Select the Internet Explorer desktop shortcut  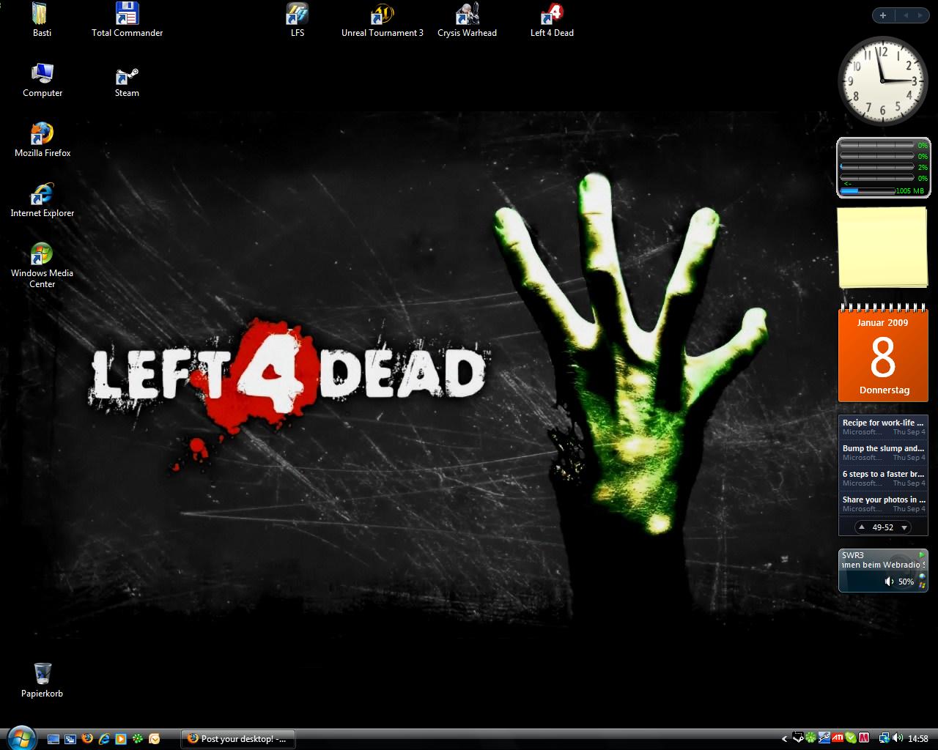tap(43, 200)
